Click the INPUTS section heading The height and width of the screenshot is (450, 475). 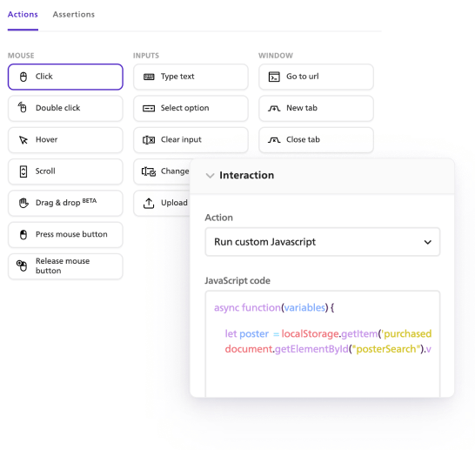point(146,56)
